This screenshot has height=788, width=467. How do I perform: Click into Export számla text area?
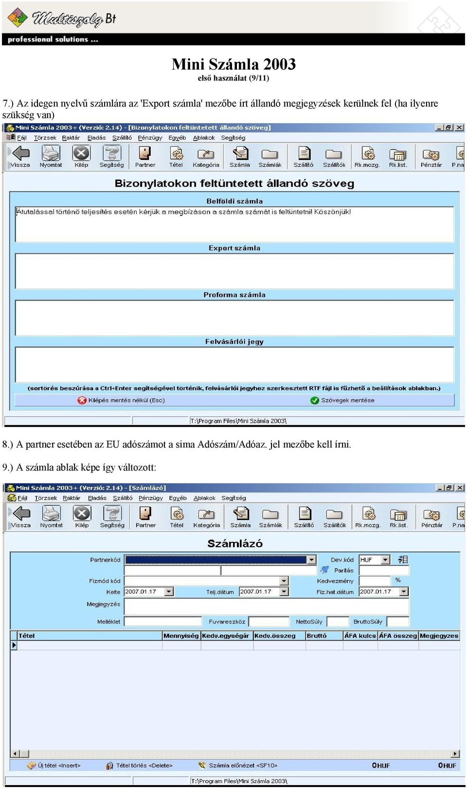point(234,271)
